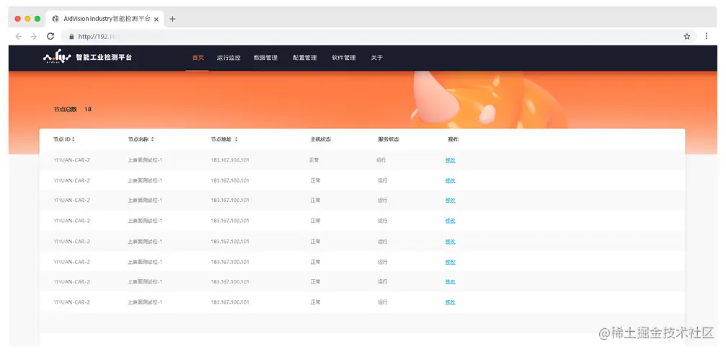The height and width of the screenshot is (352, 726).
Task: Click the 操作 column header
Action: 453,139
